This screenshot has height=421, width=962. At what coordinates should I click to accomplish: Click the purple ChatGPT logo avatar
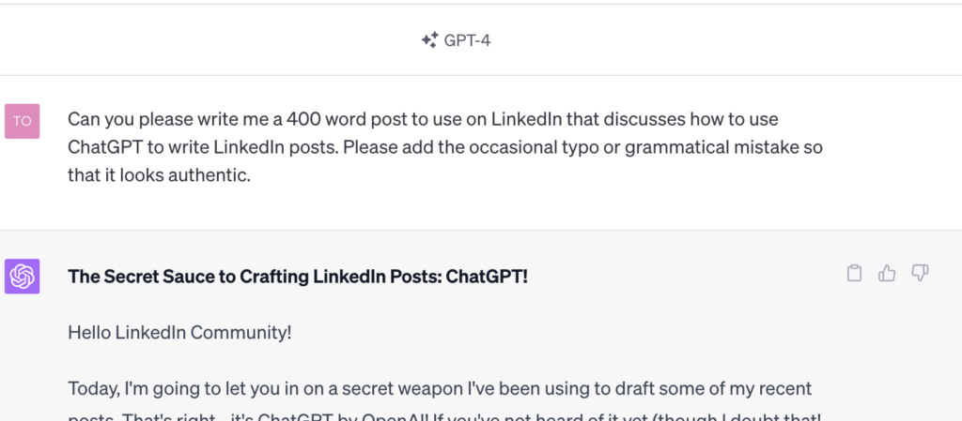(22, 277)
